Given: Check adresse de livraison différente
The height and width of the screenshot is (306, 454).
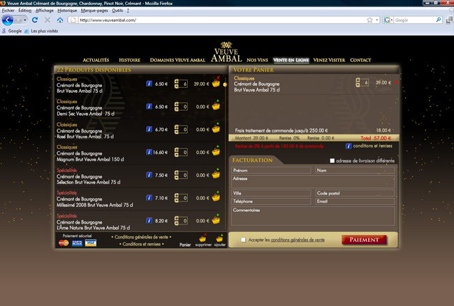Looking at the screenshot, I should click(332, 160).
